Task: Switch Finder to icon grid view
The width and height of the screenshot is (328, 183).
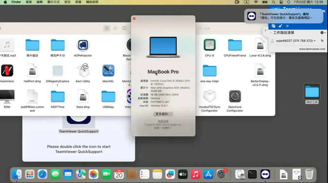Action: pyautogui.click(x=107, y=28)
